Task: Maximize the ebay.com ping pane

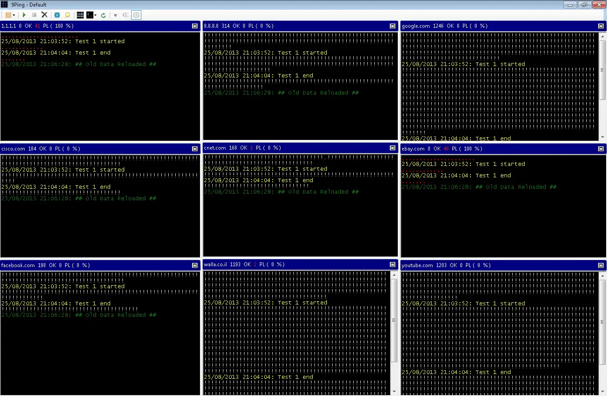Action: [601, 149]
